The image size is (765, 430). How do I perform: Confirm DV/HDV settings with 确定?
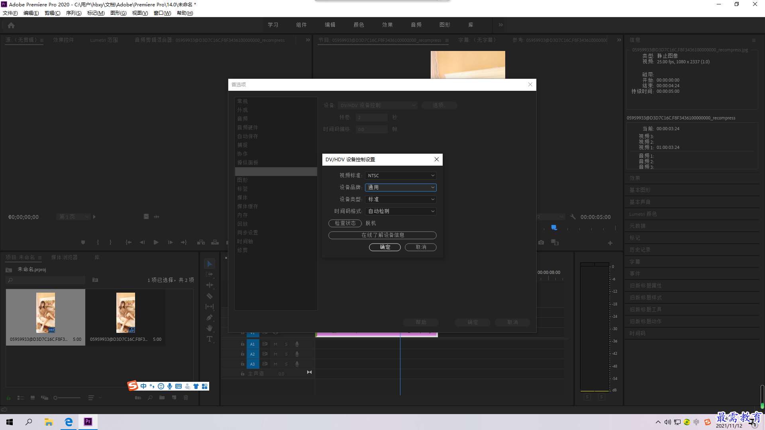tap(385, 247)
